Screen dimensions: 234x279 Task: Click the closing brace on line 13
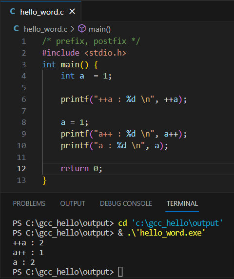pos(44,180)
